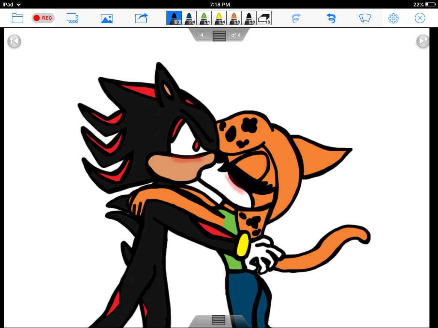Open the page list handle at top
Image resolution: width=438 pixels, height=328 pixels.
tap(219, 36)
